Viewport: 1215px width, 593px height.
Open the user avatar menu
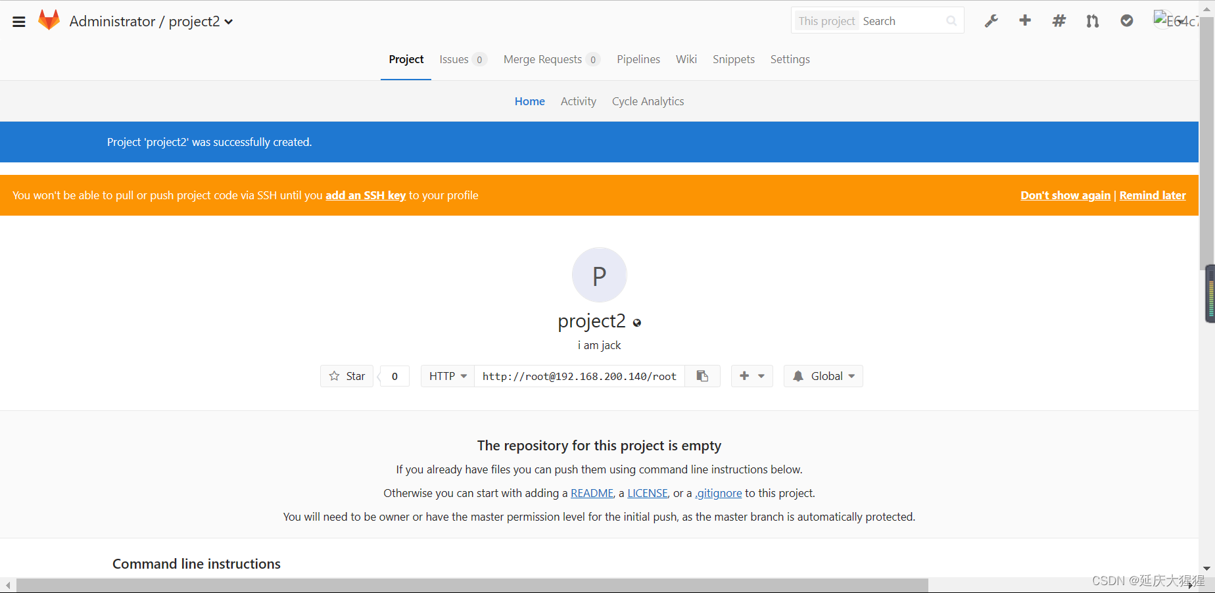point(1176,20)
